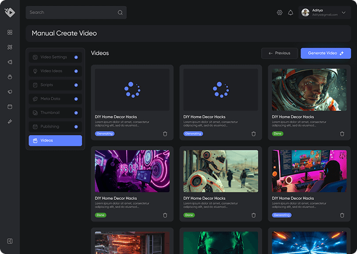Click the Videos section heading
Viewport: 357px width, 254px height.
pyautogui.click(x=100, y=53)
